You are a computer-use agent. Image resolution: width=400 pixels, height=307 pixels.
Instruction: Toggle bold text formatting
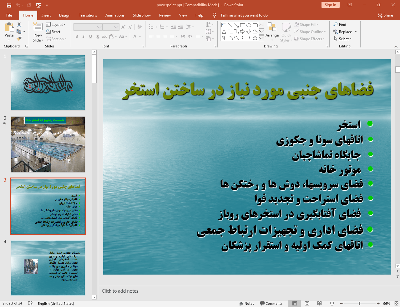76,36
